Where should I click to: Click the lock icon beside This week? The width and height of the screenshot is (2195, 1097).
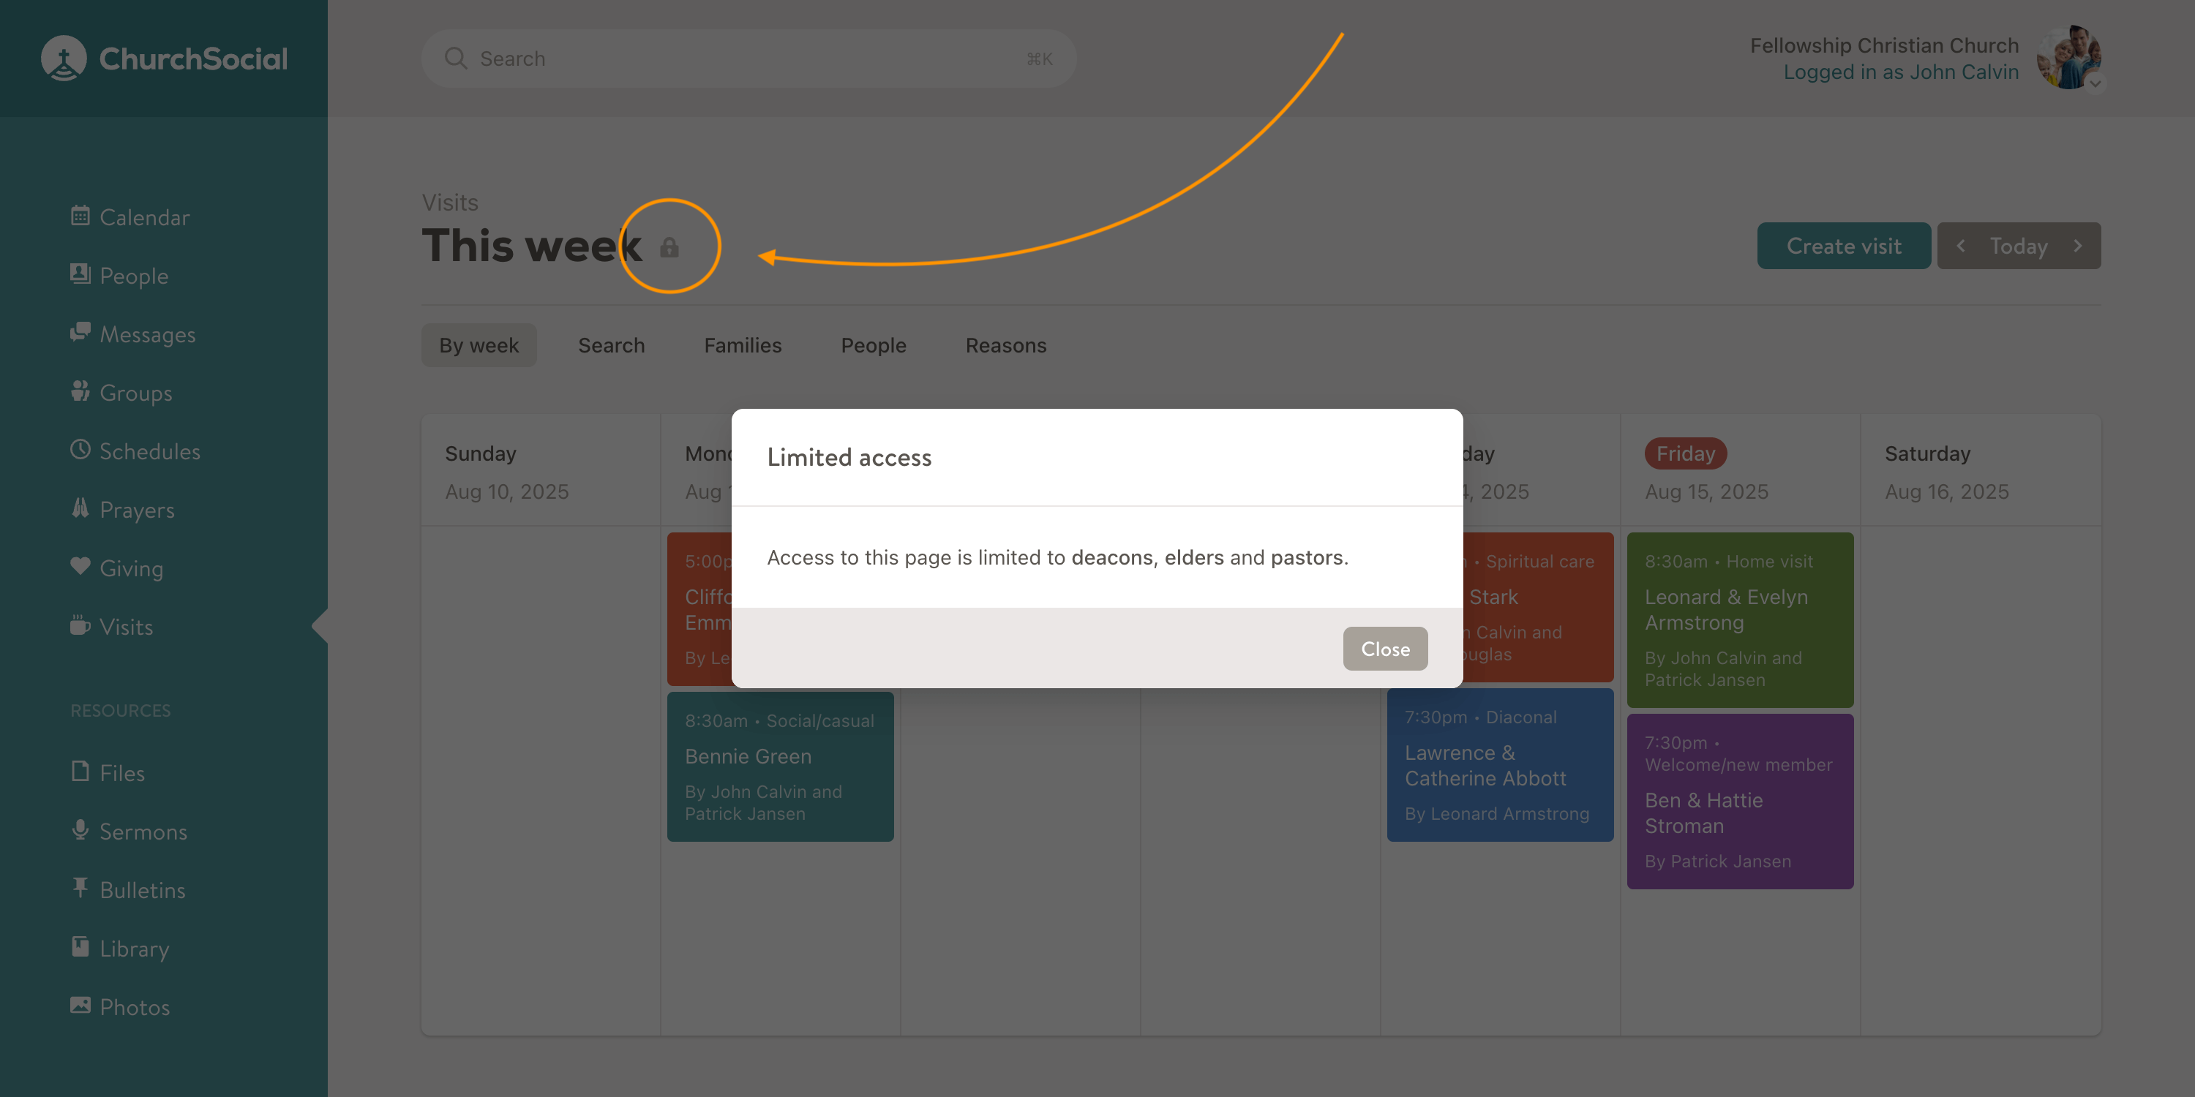[x=669, y=247]
